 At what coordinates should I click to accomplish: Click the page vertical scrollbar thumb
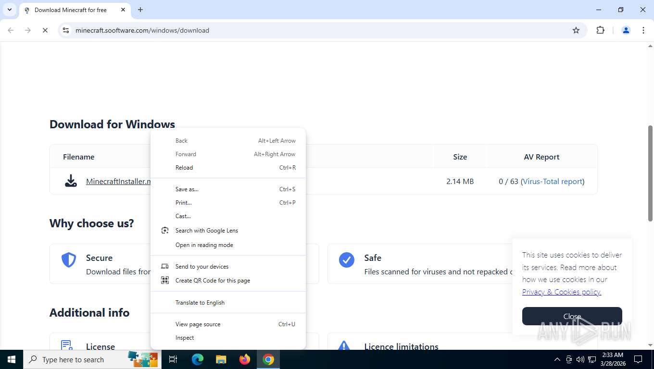pos(650,173)
